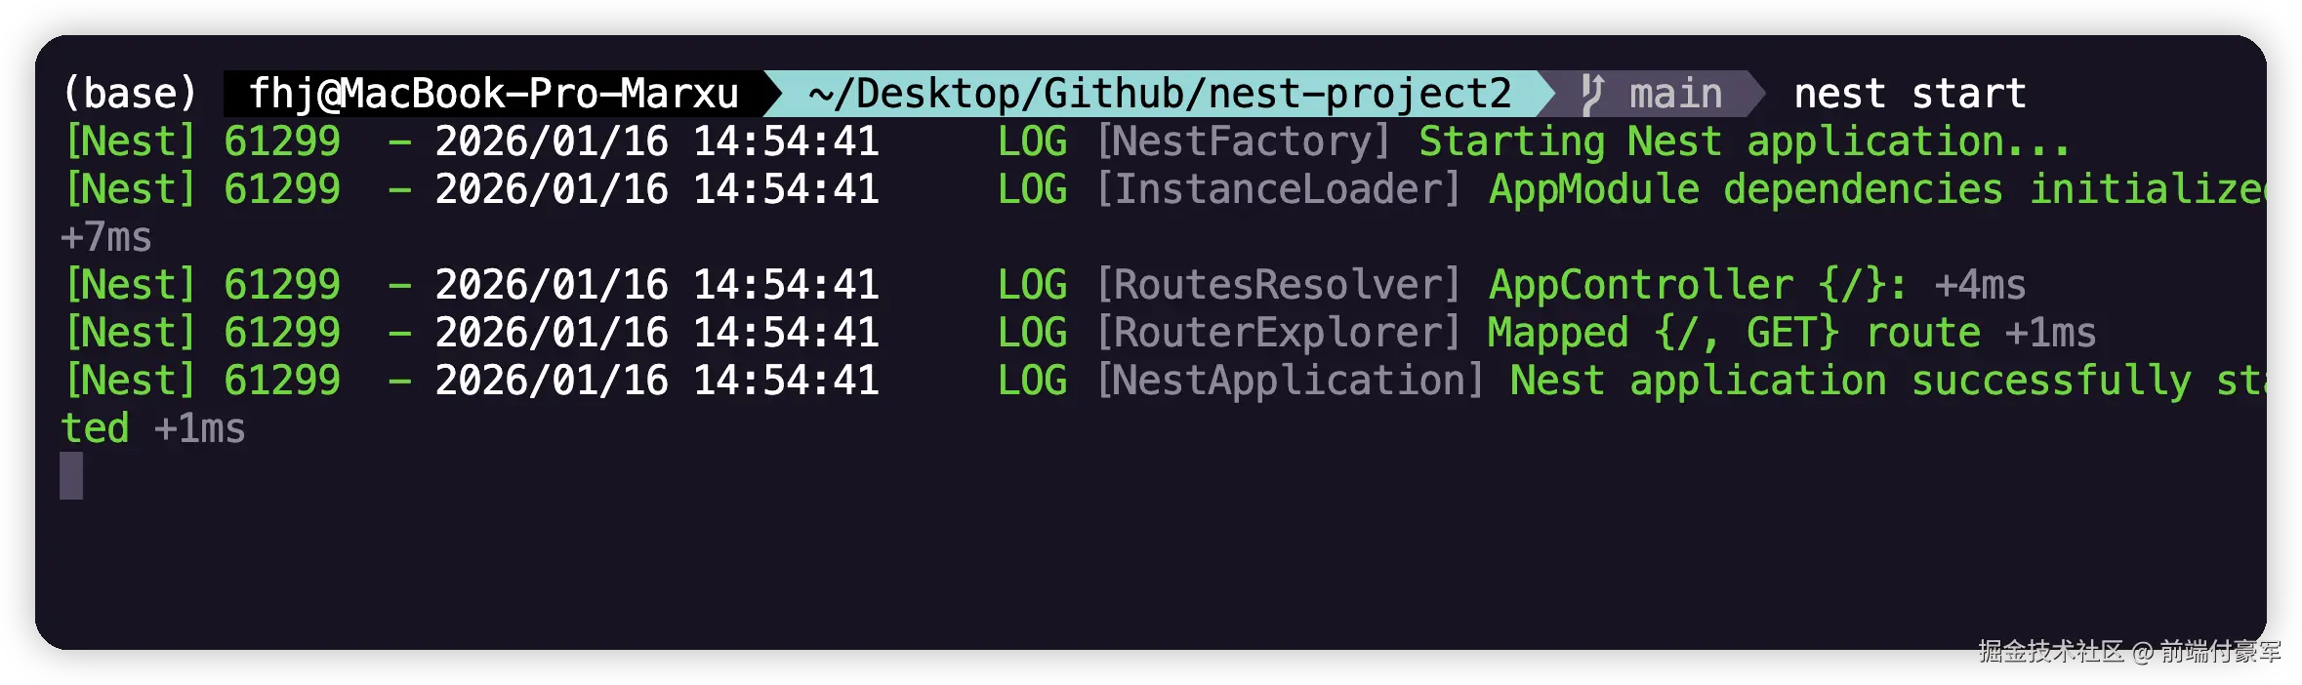Click the [NestFactory] context label

click(1243, 141)
